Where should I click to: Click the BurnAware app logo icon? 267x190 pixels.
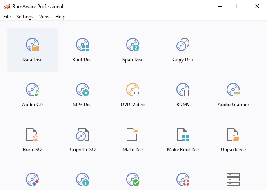tap(7, 7)
